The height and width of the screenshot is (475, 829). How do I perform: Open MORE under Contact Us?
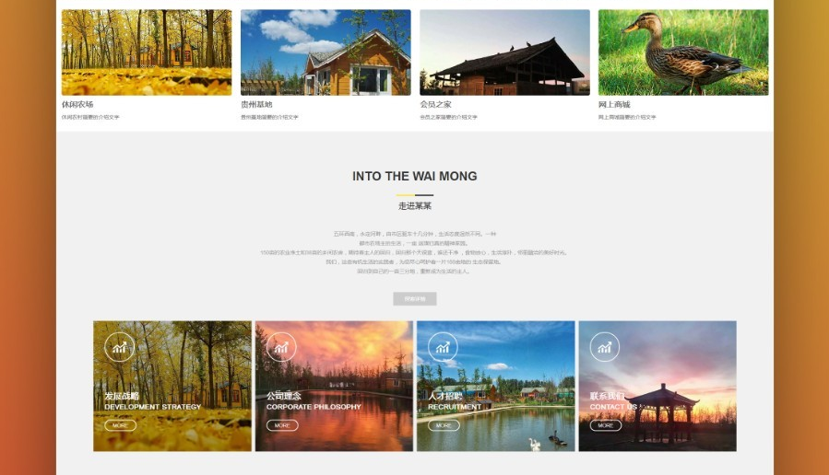tap(605, 425)
